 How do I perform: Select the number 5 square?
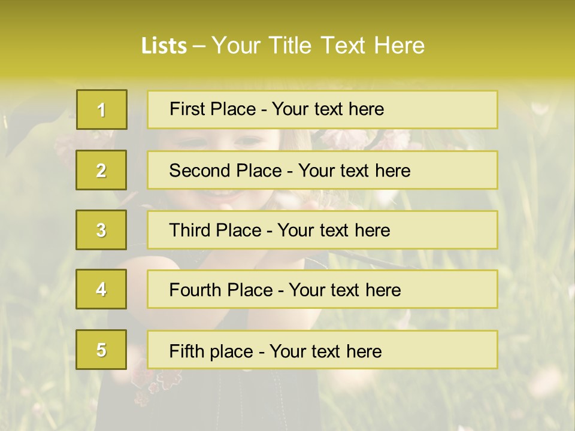tap(101, 350)
